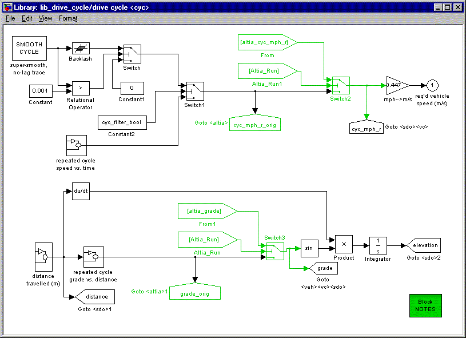Click the Product multiplication block
Image resolution: width=466 pixels, height=338 pixels.
(344, 244)
